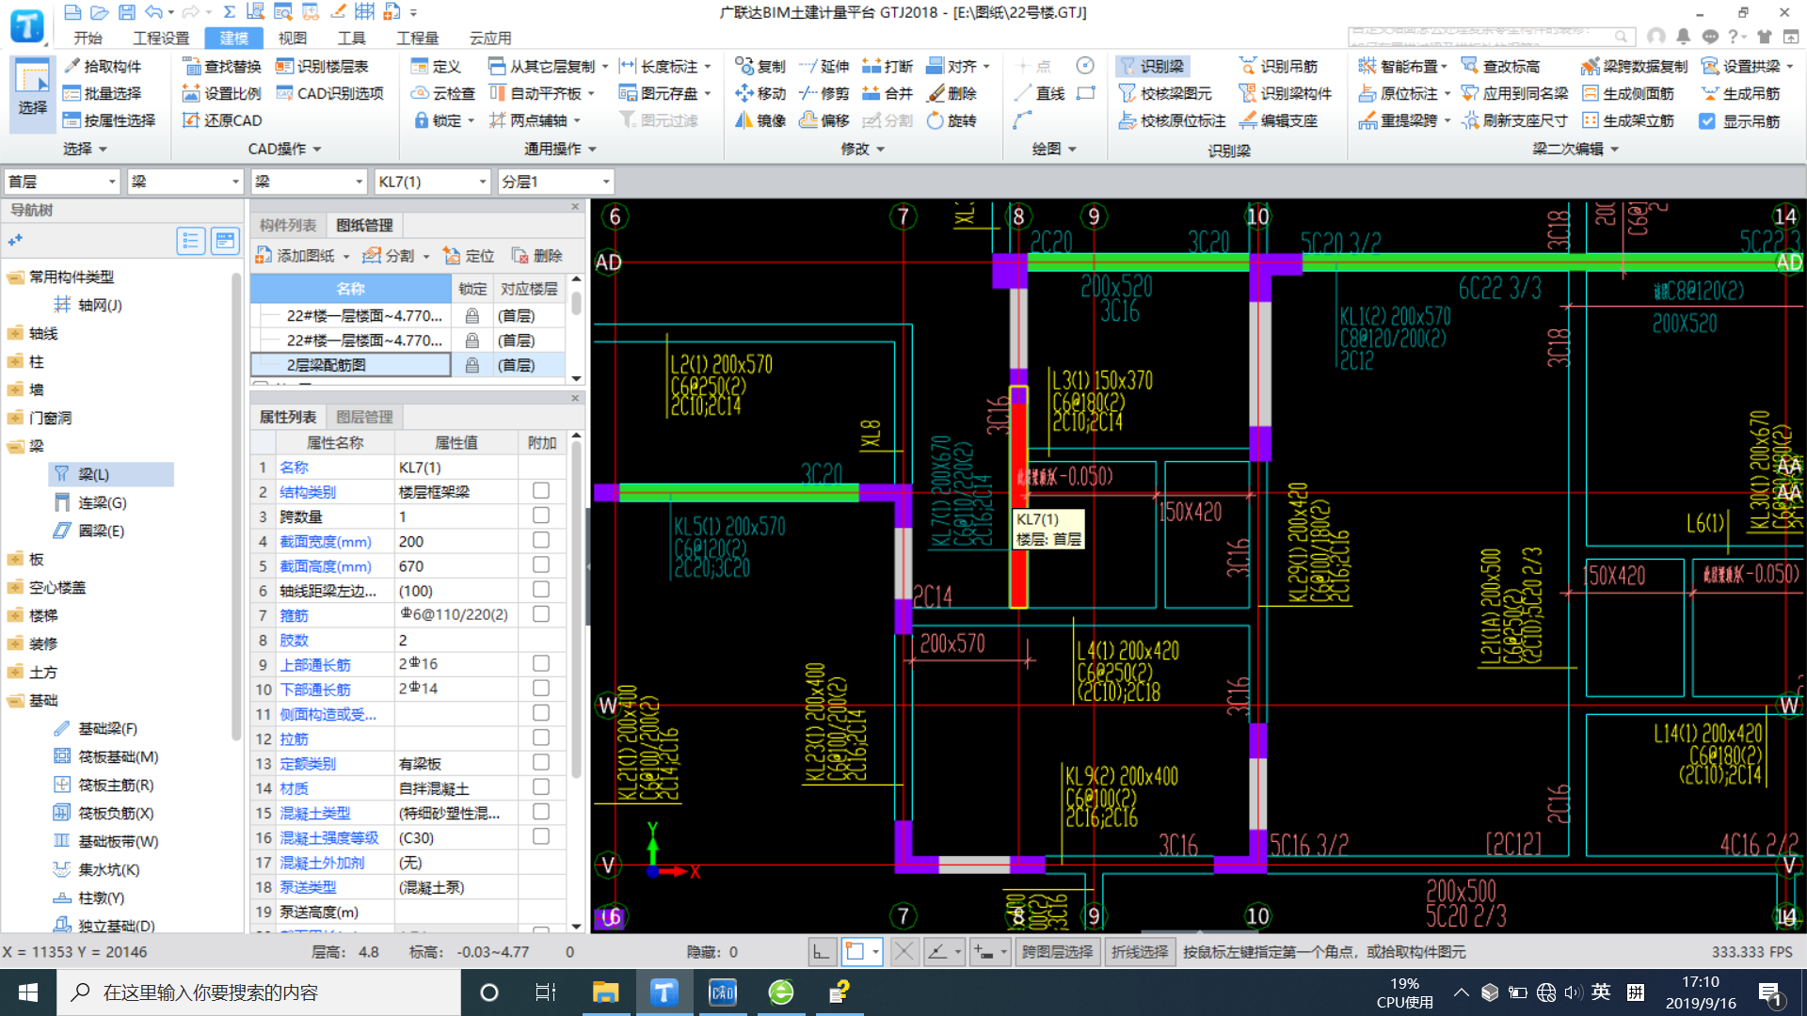Click the 删除 delete tool in modify group
This screenshot has width=1807, height=1016.
click(x=951, y=93)
